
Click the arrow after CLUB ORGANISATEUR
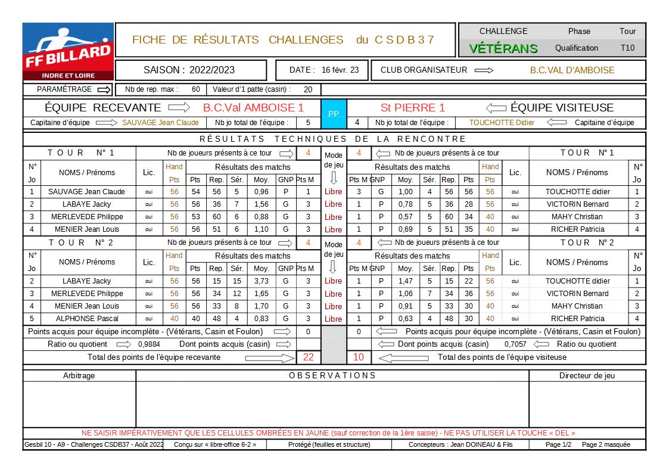484,70
